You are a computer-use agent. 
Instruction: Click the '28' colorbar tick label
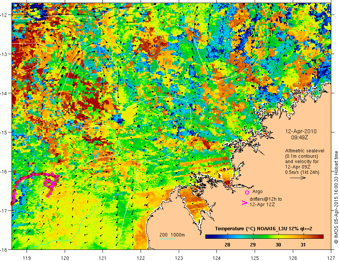point(227,245)
